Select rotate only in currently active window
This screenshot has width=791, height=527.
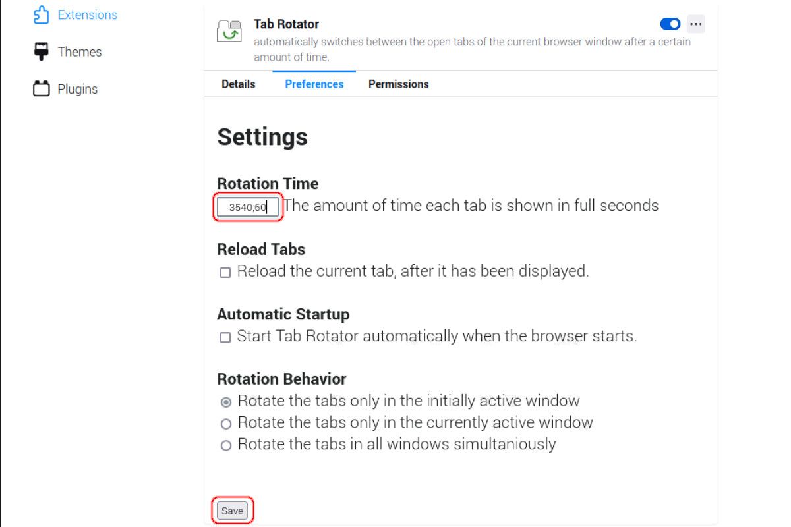[x=226, y=424]
